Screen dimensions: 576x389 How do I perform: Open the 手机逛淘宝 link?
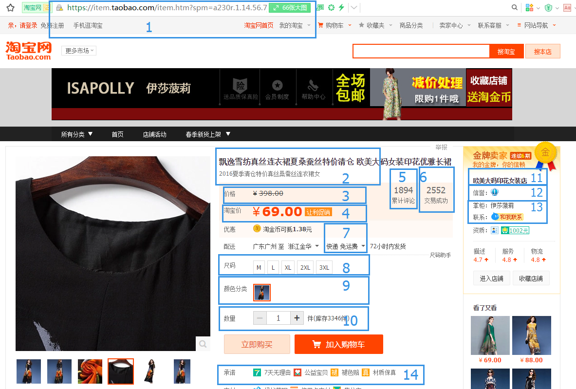[x=88, y=25]
